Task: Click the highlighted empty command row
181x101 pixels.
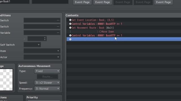Action: (124, 39)
